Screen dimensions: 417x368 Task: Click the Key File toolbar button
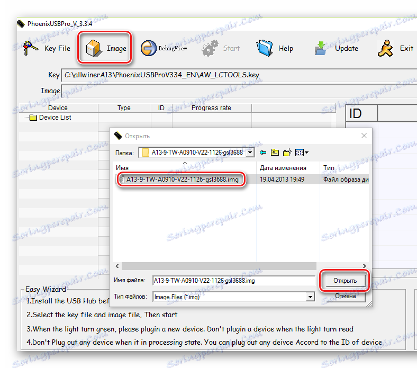[x=47, y=48]
